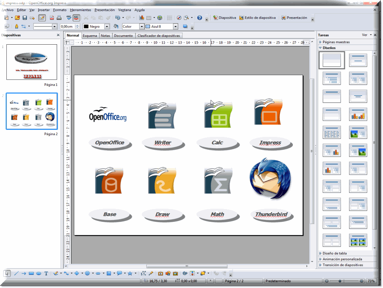Select the smiley symbol shapes tool
The image size is (383, 288).
tap(87, 273)
